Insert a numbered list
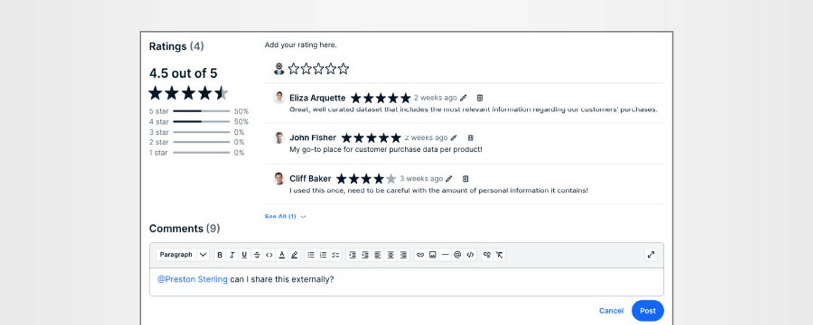 tap(323, 255)
